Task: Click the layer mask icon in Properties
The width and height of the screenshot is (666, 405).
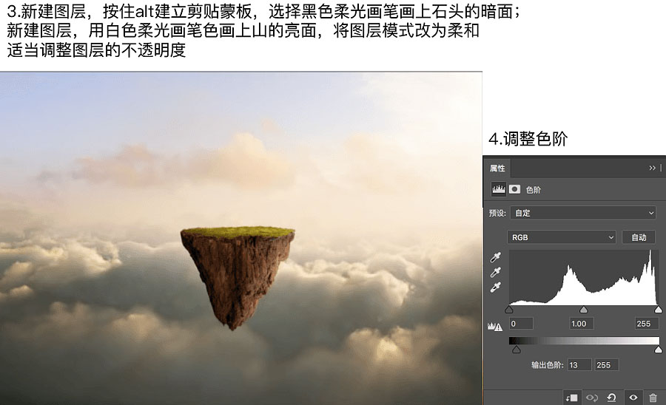Action: (515, 189)
